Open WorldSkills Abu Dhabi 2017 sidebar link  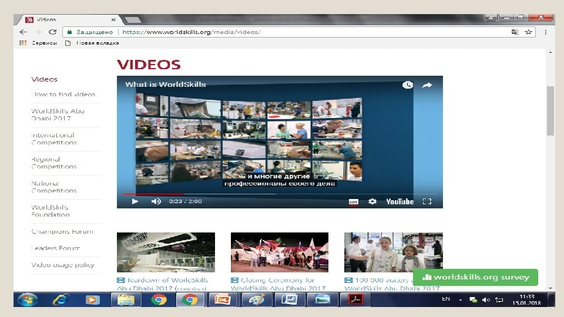[x=58, y=114]
